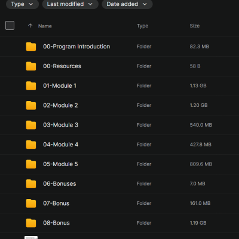
Task: Click the 08-Bonus folder icon
Action: tap(31, 223)
